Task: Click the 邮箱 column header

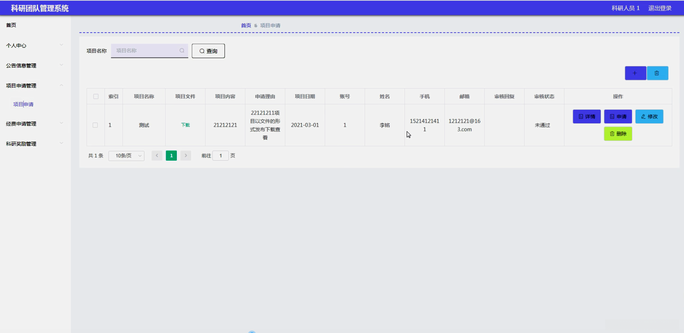Action: (464, 97)
